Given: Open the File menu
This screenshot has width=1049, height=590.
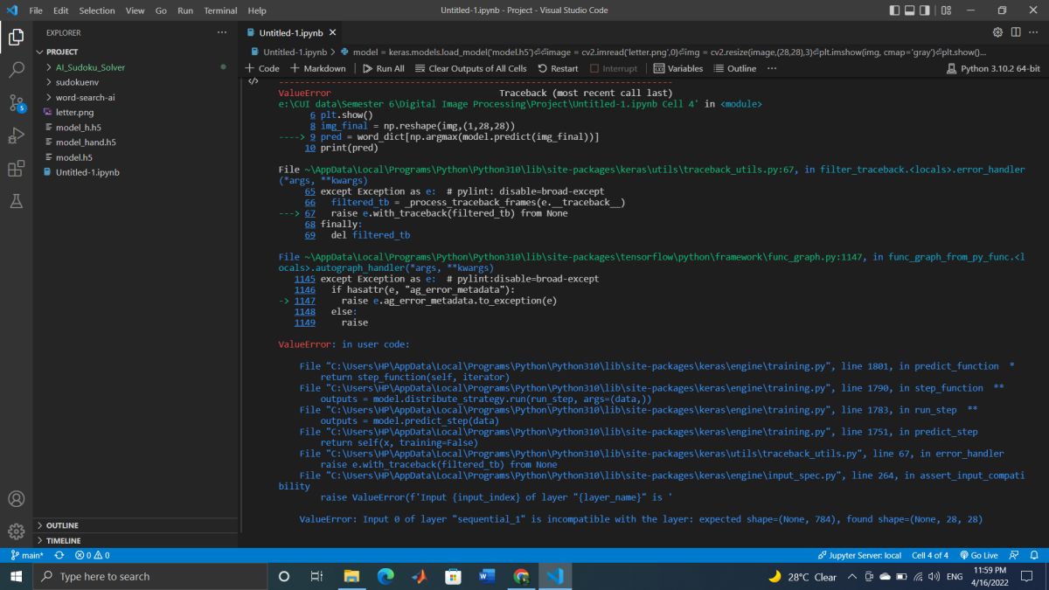Looking at the screenshot, I should [36, 10].
